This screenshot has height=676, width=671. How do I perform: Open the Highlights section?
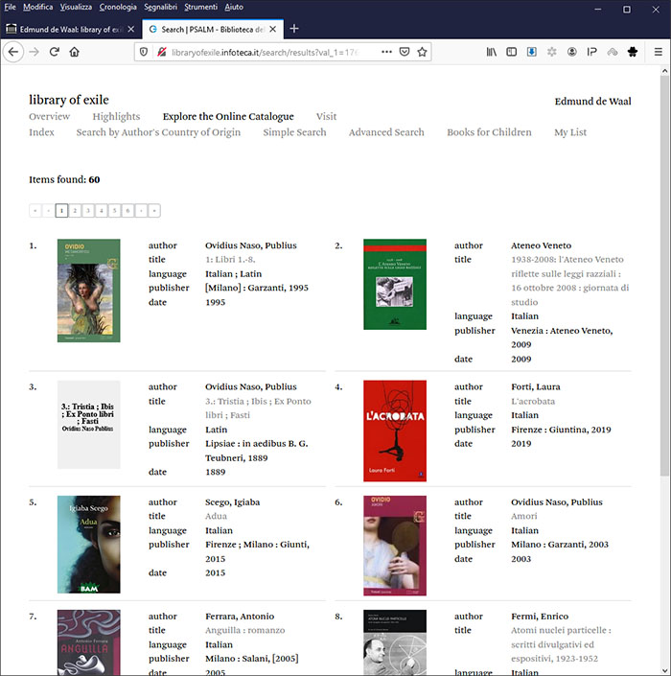[116, 116]
